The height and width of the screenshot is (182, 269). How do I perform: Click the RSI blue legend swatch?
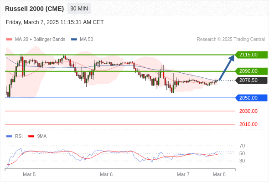click(x=9, y=136)
